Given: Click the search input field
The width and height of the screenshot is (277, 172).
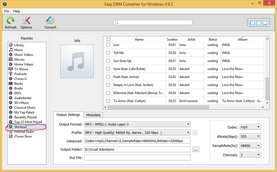Looking at the screenshot, I should click(x=153, y=22).
